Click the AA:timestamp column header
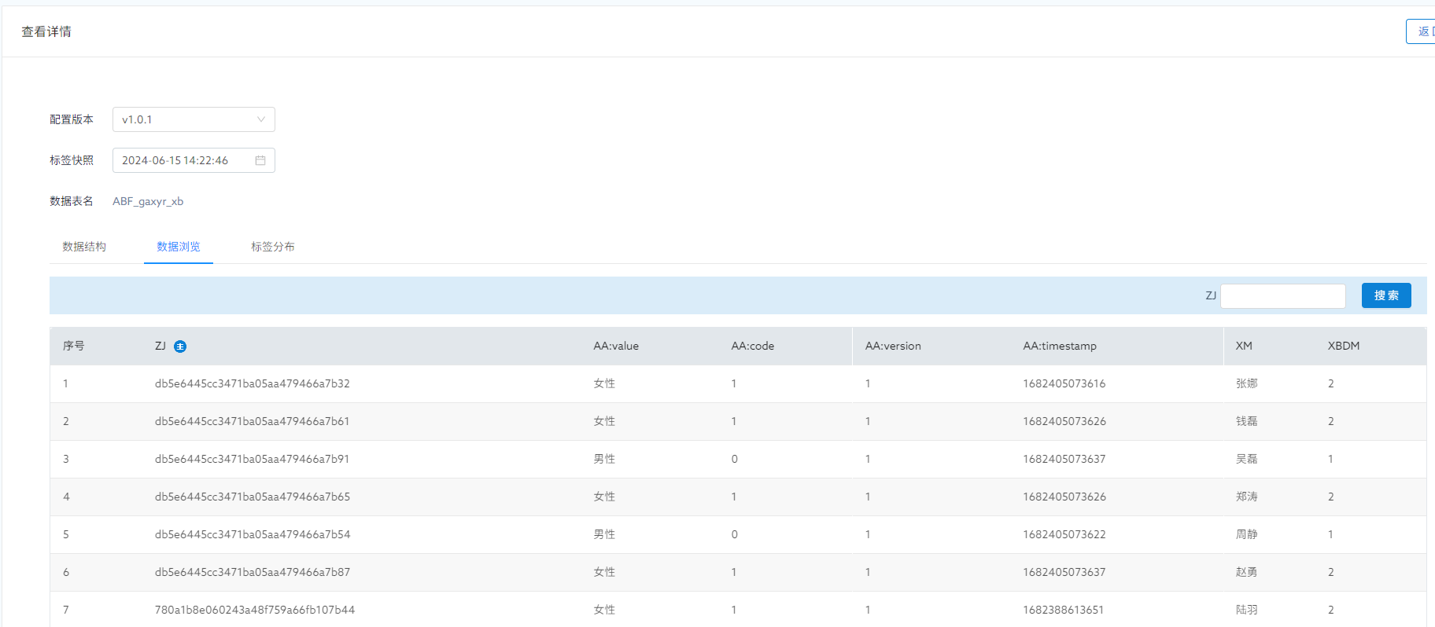 [1060, 346]
